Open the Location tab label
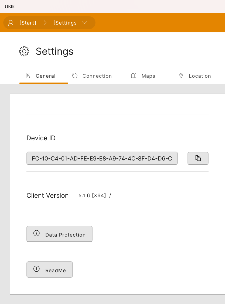The height and width of the screenshot is (304, 225). click(x=200, y=76)
